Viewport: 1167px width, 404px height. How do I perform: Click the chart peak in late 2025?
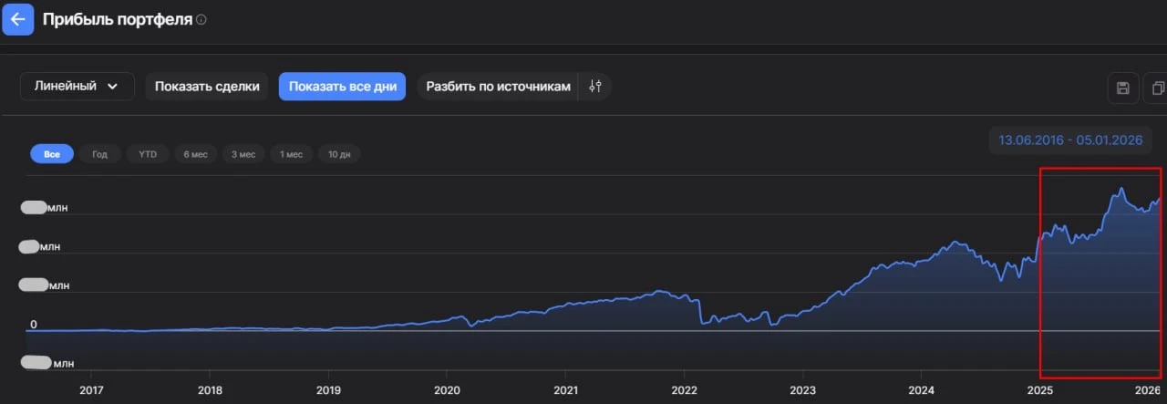click(1121, 189)
